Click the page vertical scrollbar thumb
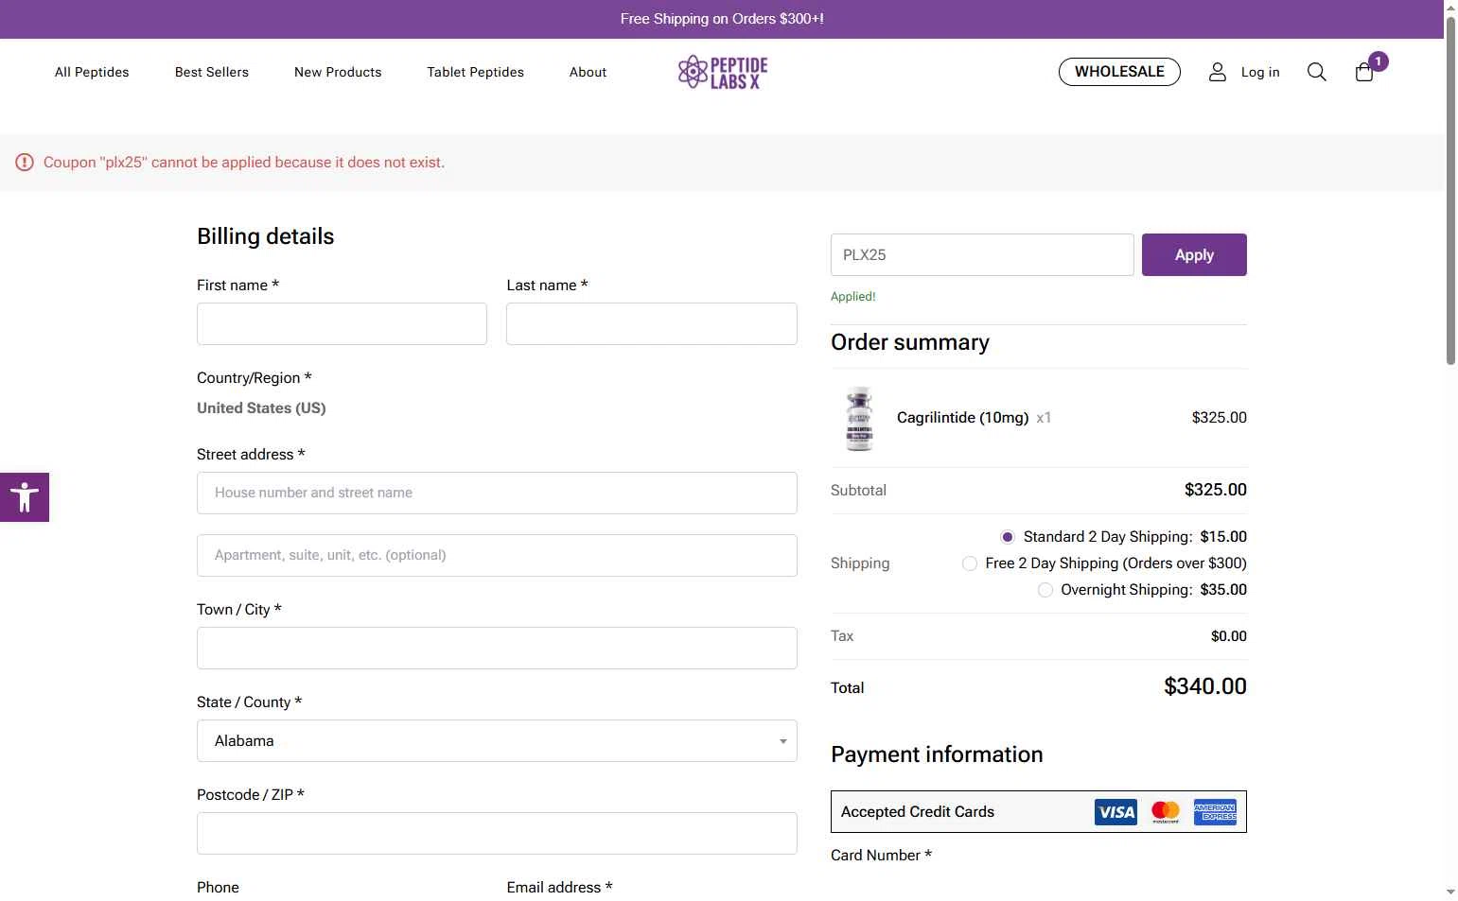Screen dimensions: 1458x901 (1450, 189)
